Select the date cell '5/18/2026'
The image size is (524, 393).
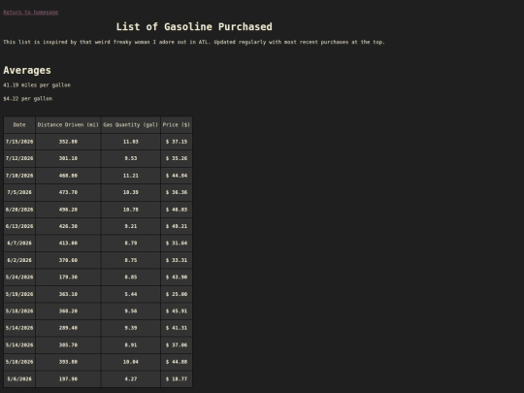[19, 311]
